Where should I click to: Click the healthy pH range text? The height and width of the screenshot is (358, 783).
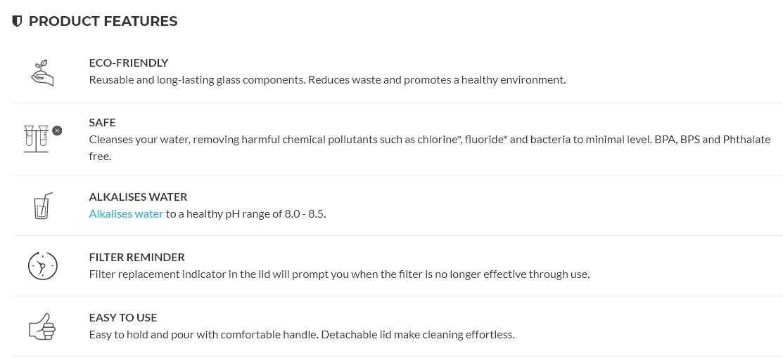246,213
